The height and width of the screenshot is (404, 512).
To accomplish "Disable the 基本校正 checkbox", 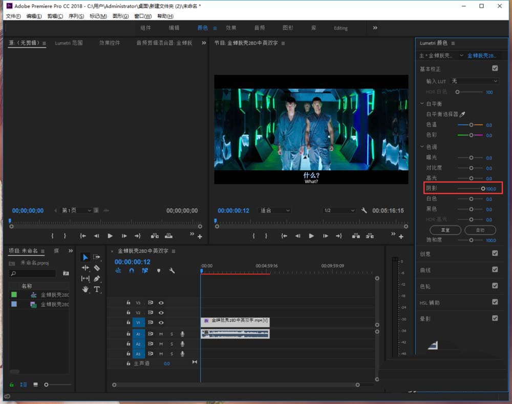I will pyautogui.click(x=495, y=68).
